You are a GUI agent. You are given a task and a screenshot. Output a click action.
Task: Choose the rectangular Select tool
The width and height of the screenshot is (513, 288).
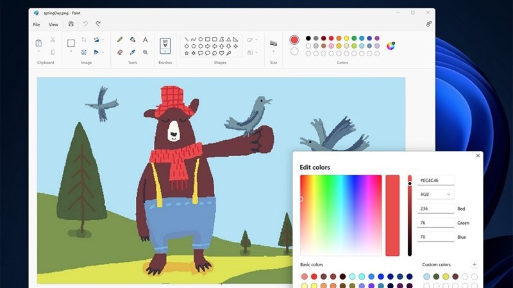tap(71, 43)
